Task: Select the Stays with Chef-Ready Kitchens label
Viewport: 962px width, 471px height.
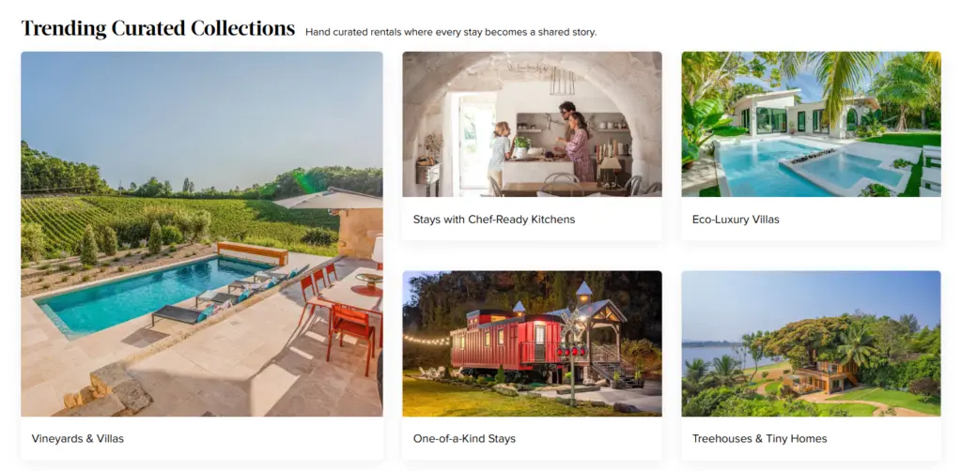Action: pyautogui.click(x=494, y=220)
